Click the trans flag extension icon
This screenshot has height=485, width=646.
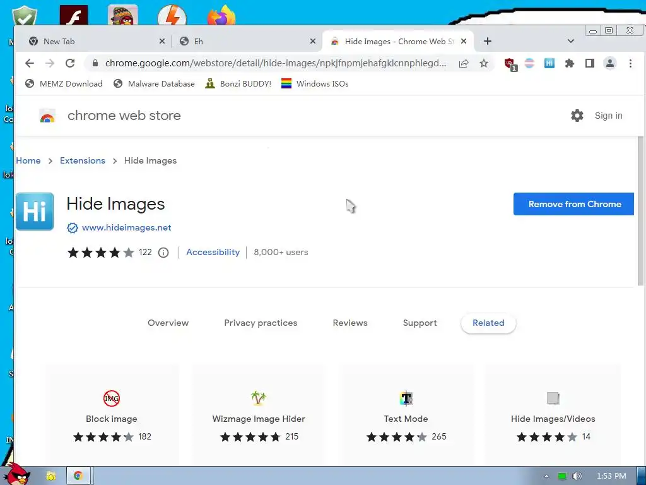529,63
